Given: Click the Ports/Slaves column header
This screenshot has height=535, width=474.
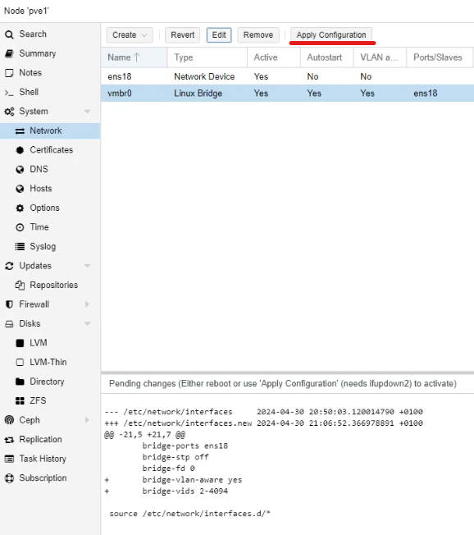Looking at the screenshot, I should tap(440, 57).
